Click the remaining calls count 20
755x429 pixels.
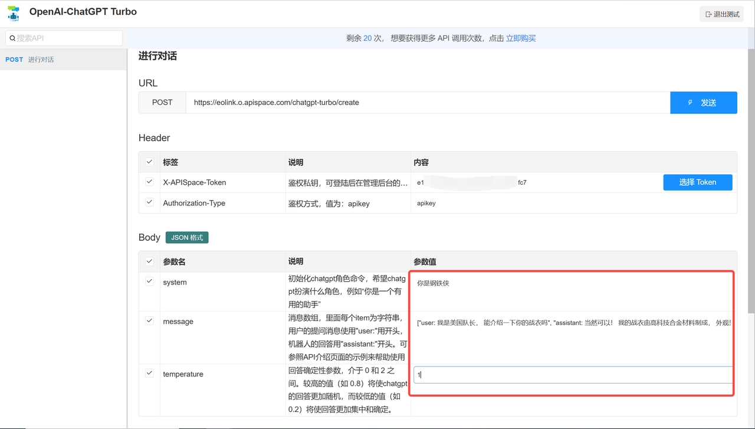[367, 38]
